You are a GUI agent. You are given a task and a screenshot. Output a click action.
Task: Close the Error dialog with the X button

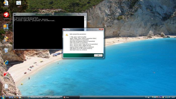pyautogui.click(x=101, y=29)
